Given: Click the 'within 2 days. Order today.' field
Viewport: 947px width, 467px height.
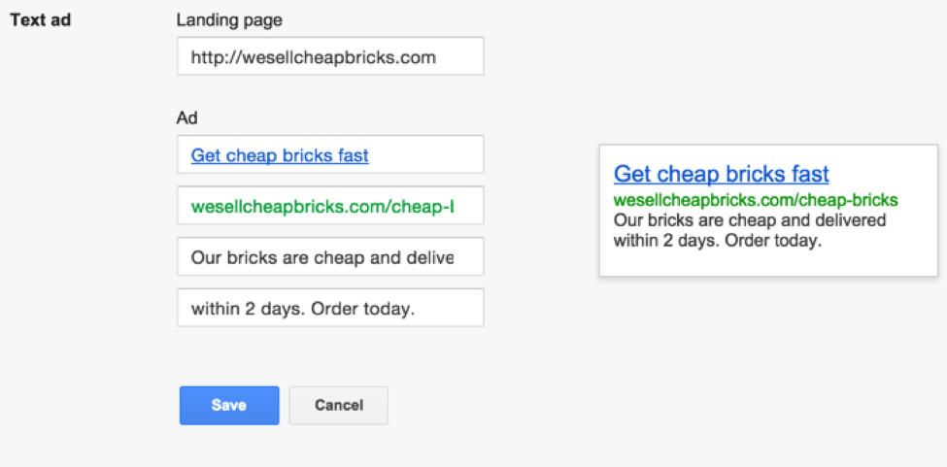Looking at the screenshot, I should point(330,308).
